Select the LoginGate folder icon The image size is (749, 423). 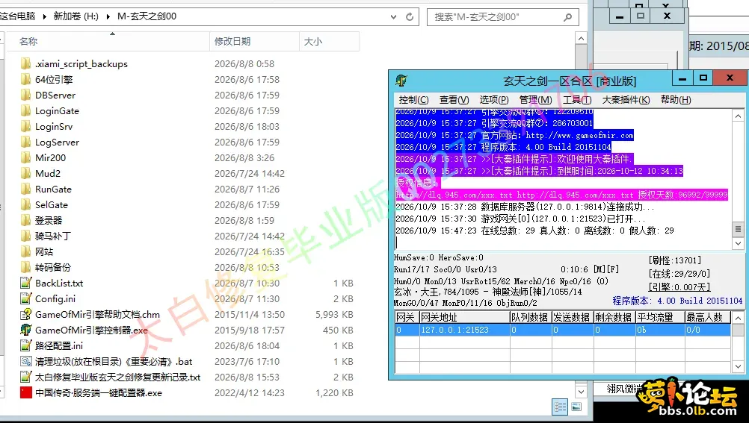tap(26, 111)
